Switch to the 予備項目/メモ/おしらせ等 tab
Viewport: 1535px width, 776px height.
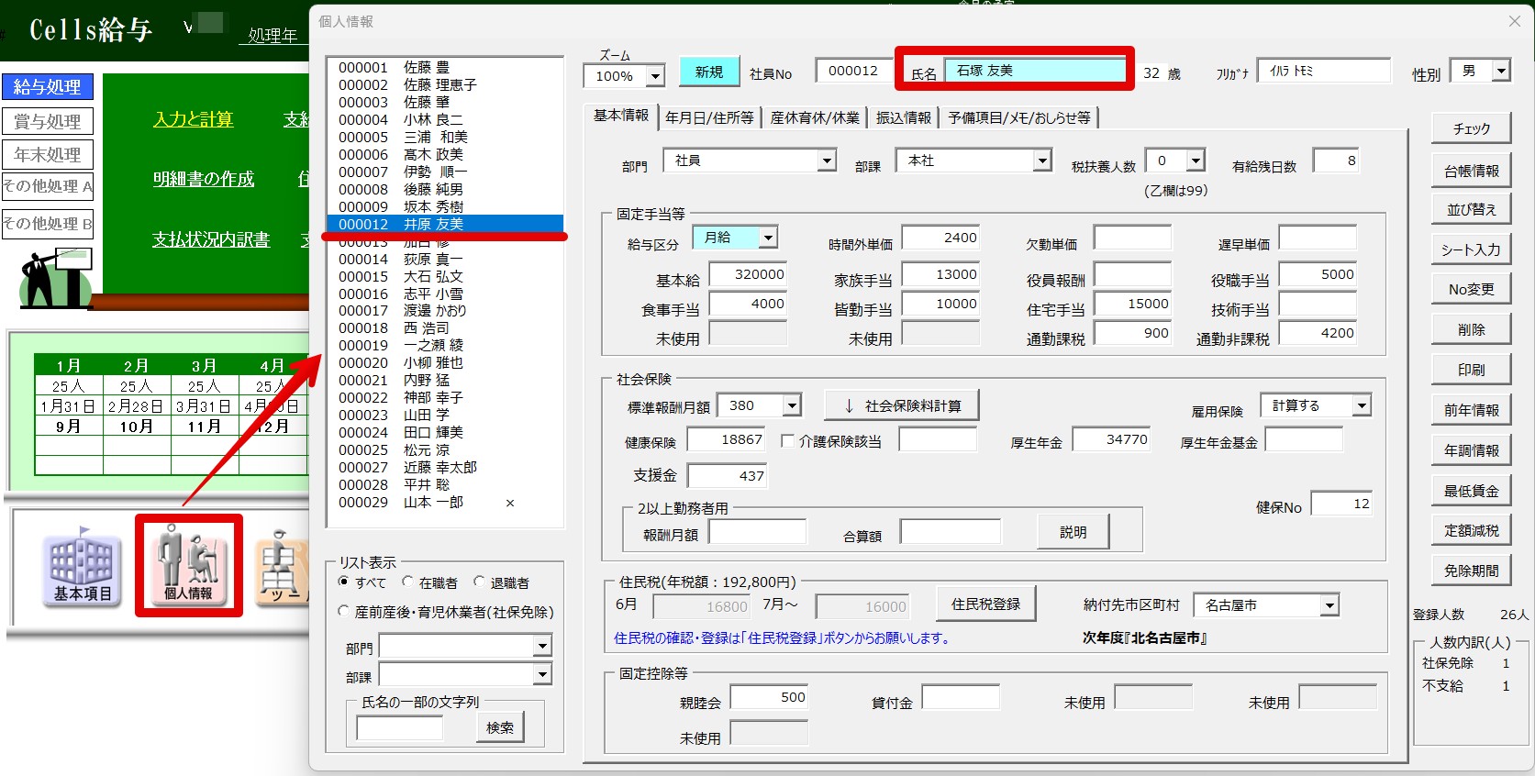tap(1019, 117)
